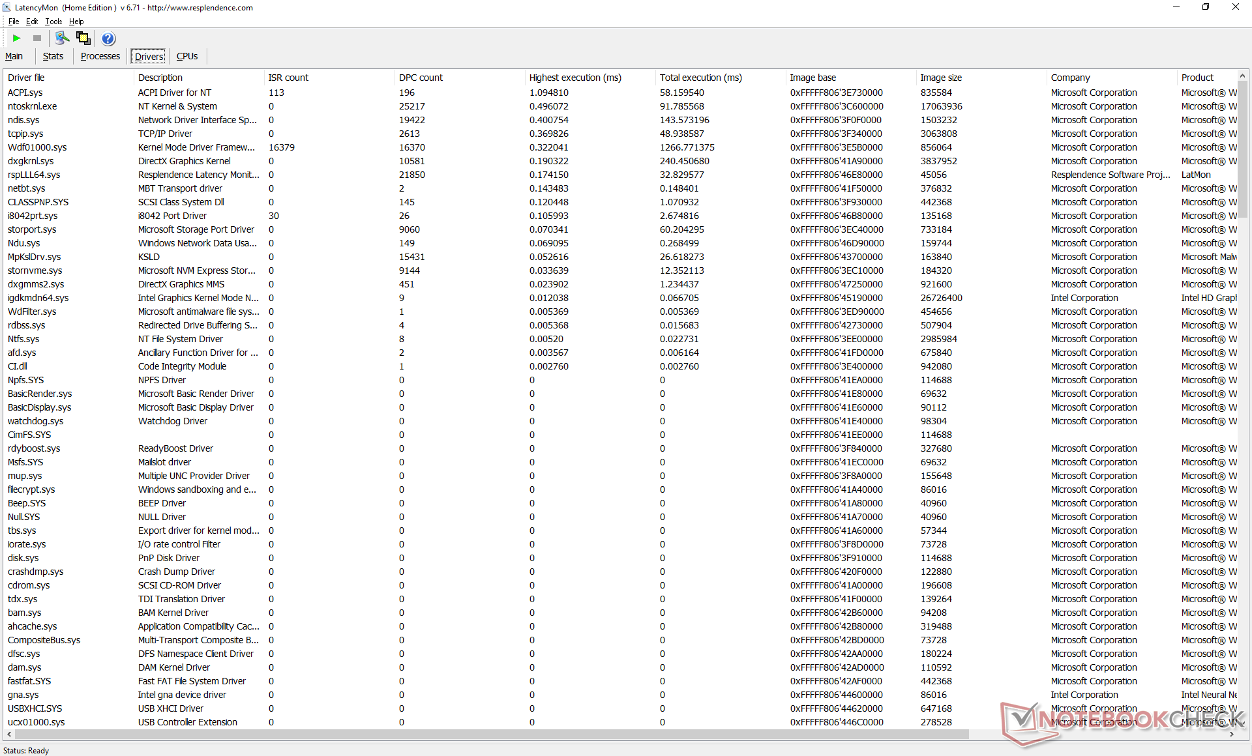Sort by the DPC count column header
Viewport: 1252px width, 756px height.
(x=421, y=78)
